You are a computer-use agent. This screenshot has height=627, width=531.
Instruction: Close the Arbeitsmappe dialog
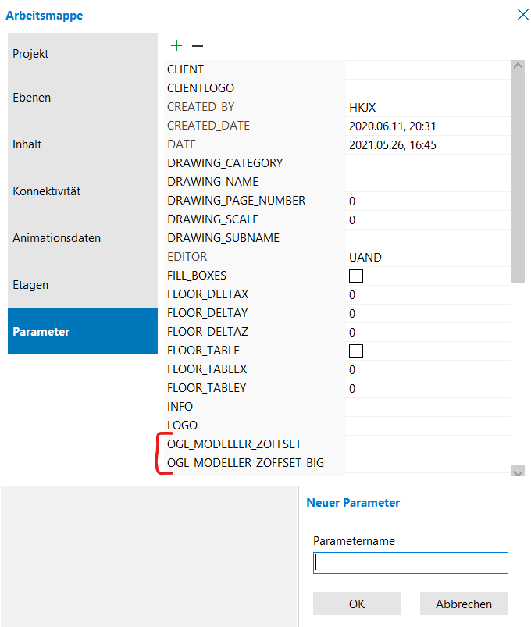522,13
